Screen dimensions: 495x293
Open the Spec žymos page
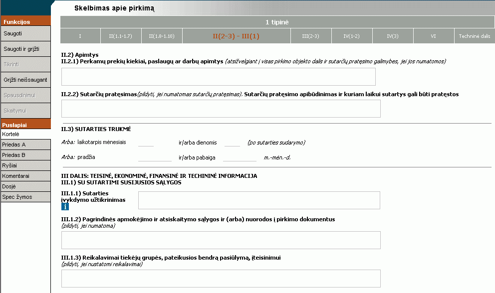(x=25, y=197)
